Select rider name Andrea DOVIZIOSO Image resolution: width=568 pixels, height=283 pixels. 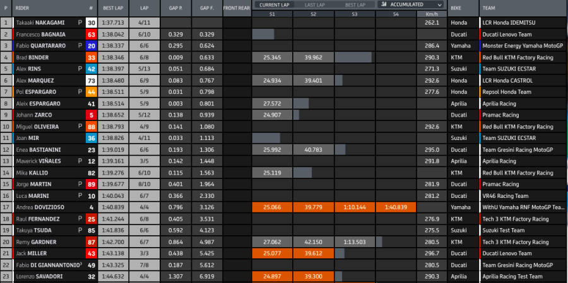[40, 207]
